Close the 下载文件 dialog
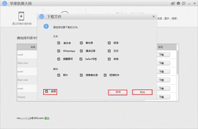The width and height of the screenshot is (198, 129). (154, 16)
